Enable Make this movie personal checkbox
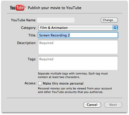The width and height of the screenshot is (129, 115). pos(40,83)
